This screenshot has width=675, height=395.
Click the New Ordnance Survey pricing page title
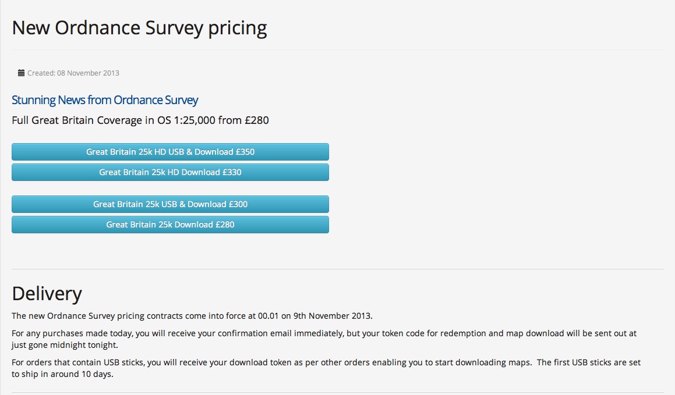click(139, 28)
